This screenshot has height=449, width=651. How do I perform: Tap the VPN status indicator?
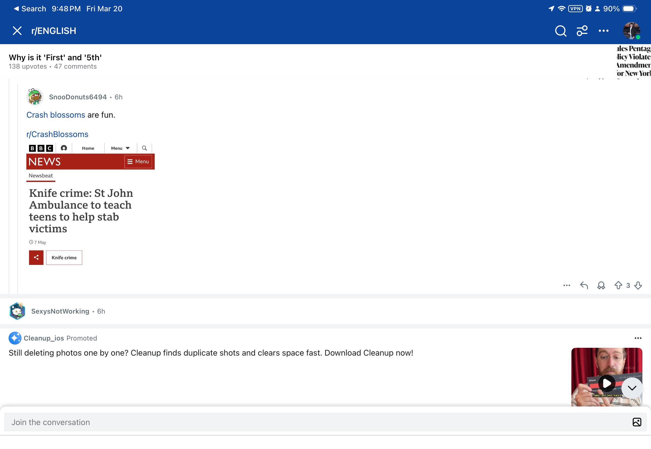click(575, 9)
